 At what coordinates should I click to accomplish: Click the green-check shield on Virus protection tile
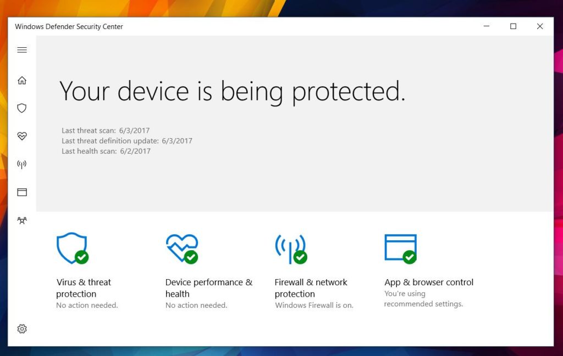(71, 248)
